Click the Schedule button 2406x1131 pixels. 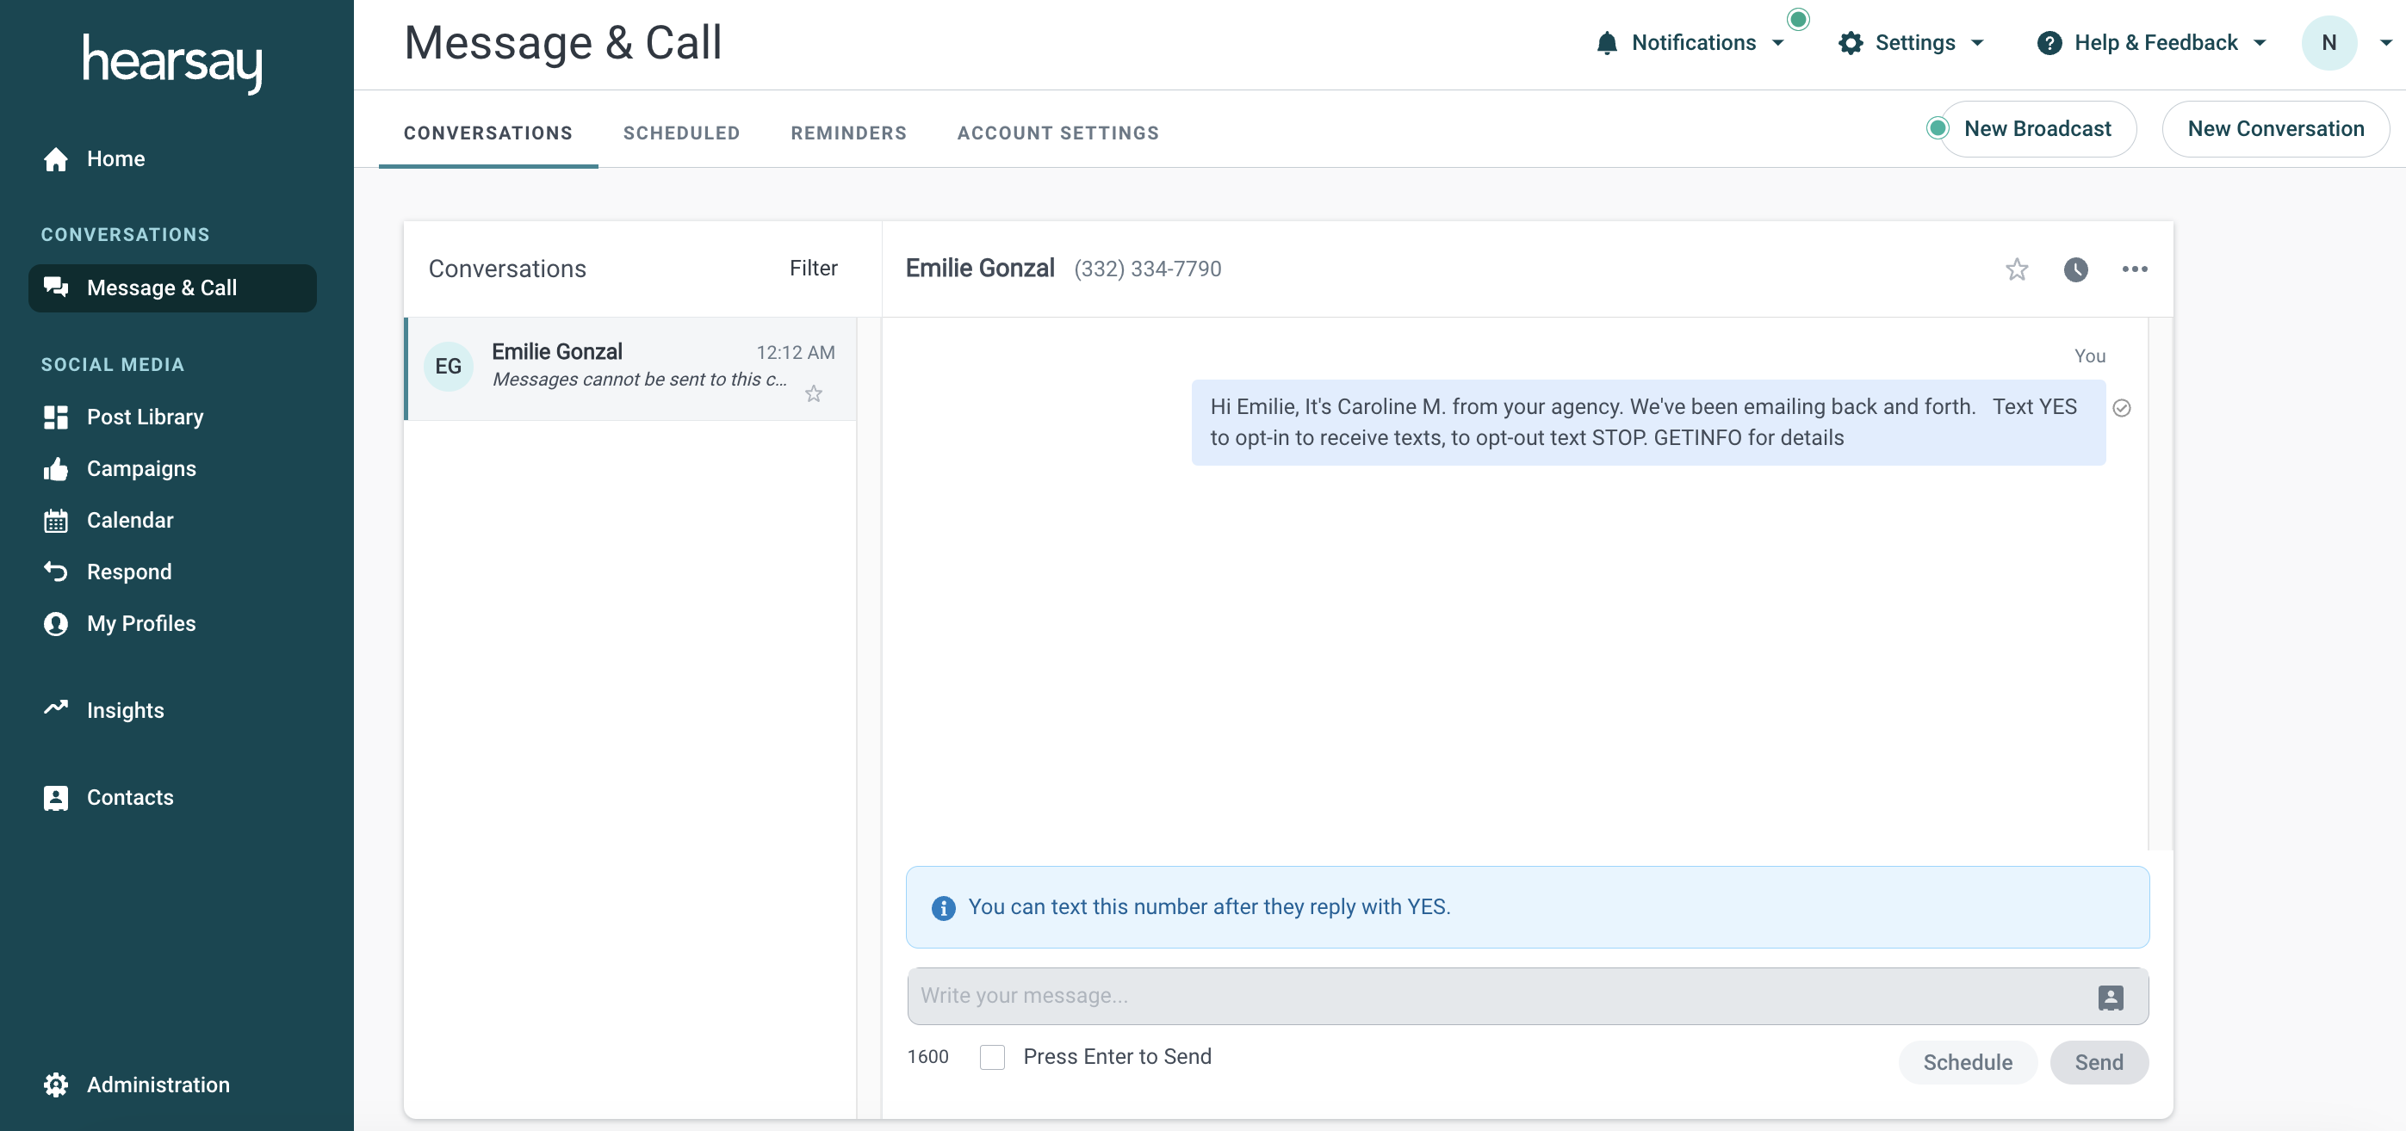pyautogui.click(x=1967, y=1063)
